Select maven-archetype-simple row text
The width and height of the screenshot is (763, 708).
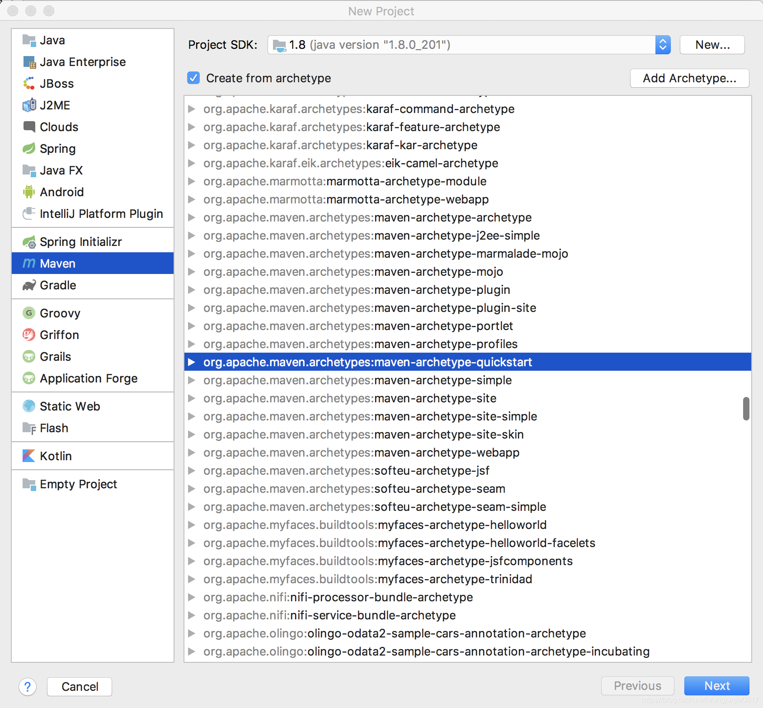(x=358, y=380)
